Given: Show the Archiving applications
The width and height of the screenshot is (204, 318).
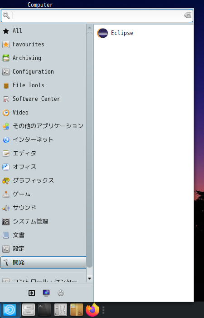Looking at the screenshot, I should (43, 58).
